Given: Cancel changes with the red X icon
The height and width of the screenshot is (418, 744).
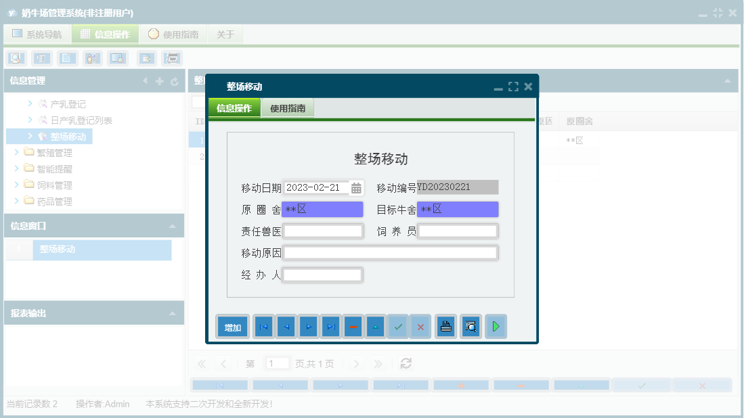Looking at the screenshot, I should (420, 326).
